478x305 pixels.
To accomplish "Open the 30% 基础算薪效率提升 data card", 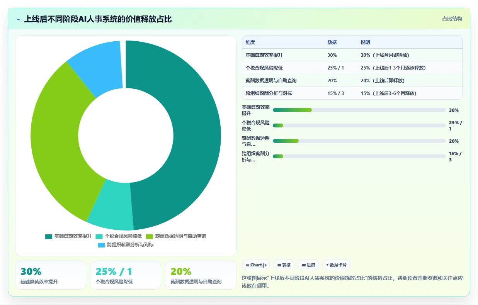I will pyautogui.click(x=51, y=275).
